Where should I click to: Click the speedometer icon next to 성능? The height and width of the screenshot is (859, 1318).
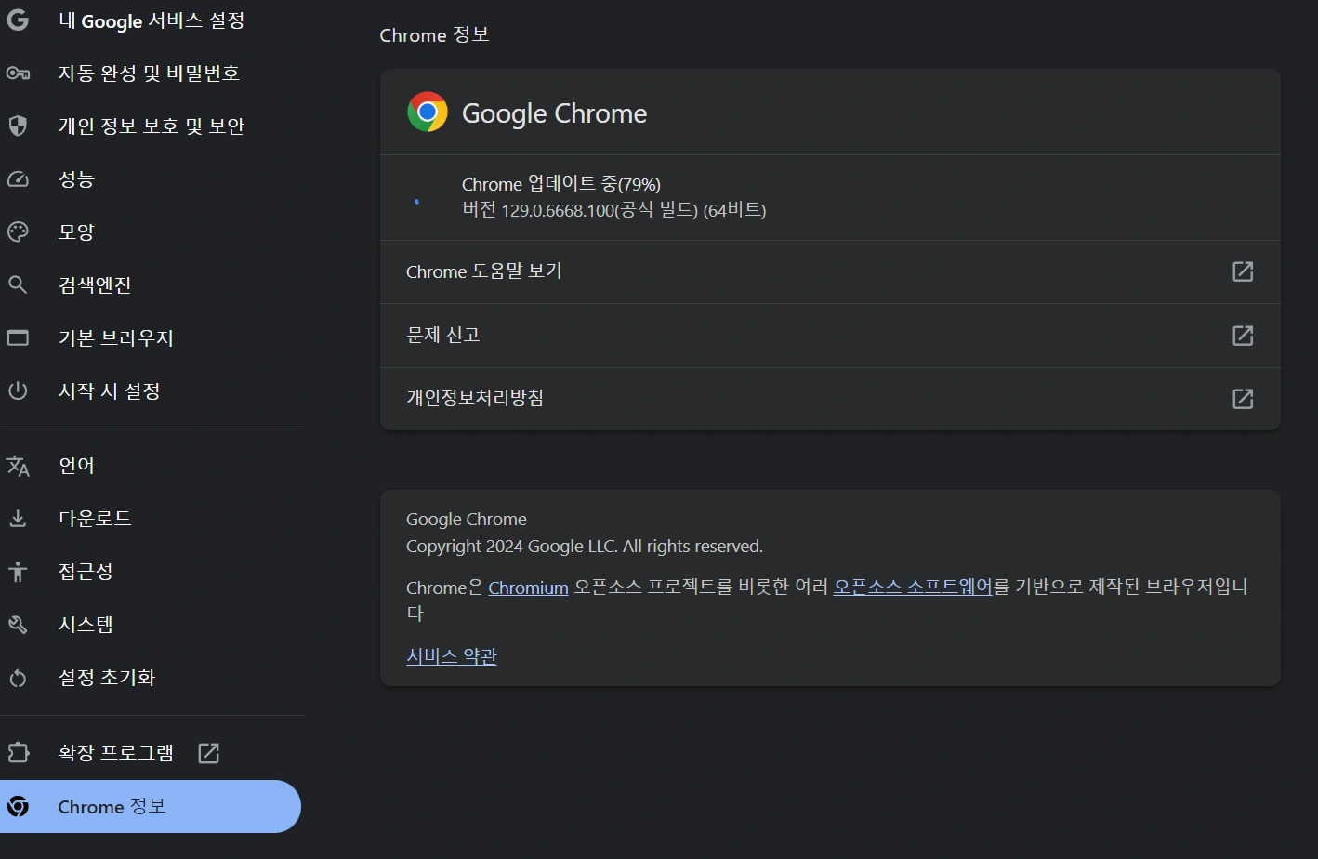pyautogui.click(x=18, y=179)
